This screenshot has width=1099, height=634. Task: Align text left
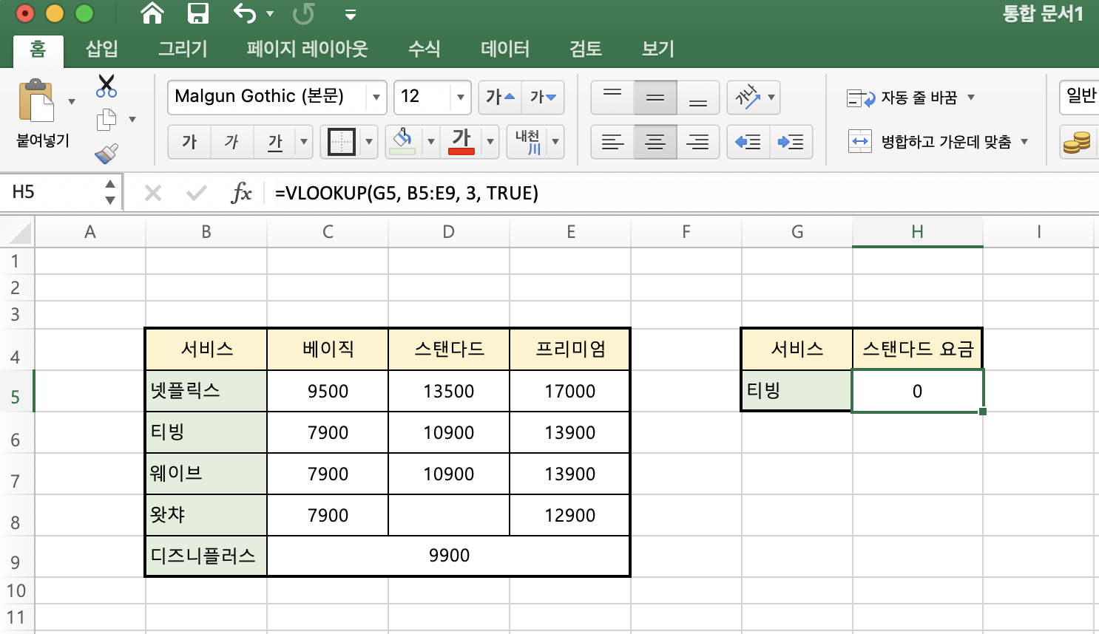pos(612,142)
